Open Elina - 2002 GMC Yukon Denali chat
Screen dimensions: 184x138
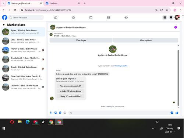[23, 78]
